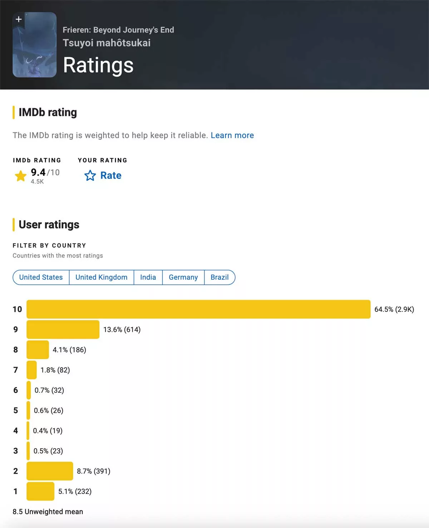The height and width of the screenshot is (528, 429).
Task: Click the 1-star rating bar
Action: click(x=40, y=491)
